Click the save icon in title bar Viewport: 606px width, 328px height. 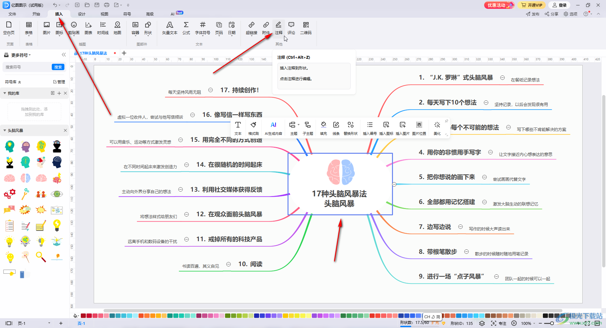pos(97,5)
